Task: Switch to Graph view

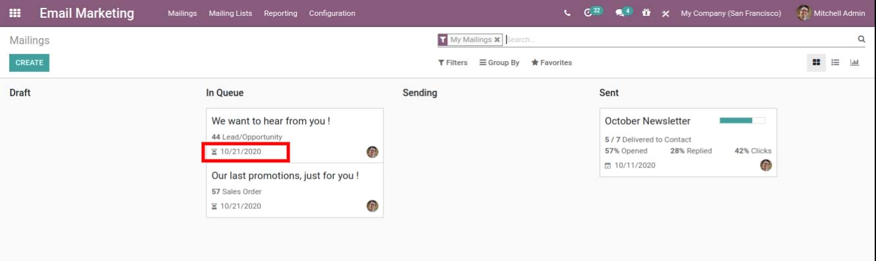Action: click(854, 63)
